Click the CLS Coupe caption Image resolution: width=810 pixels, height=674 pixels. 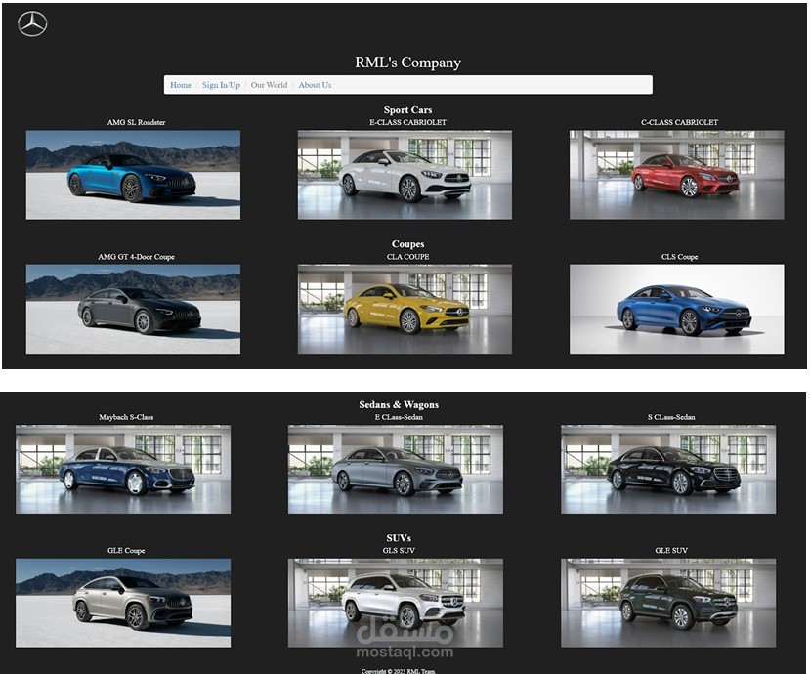679,257
